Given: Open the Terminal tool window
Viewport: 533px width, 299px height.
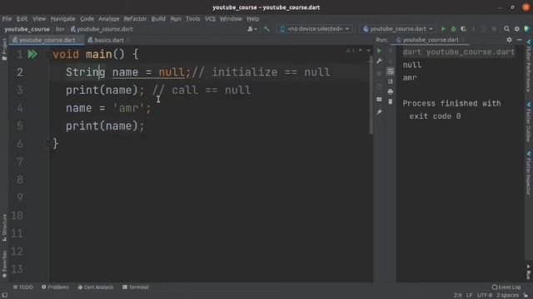Looking at the screenshot, I should pos(136,287).
